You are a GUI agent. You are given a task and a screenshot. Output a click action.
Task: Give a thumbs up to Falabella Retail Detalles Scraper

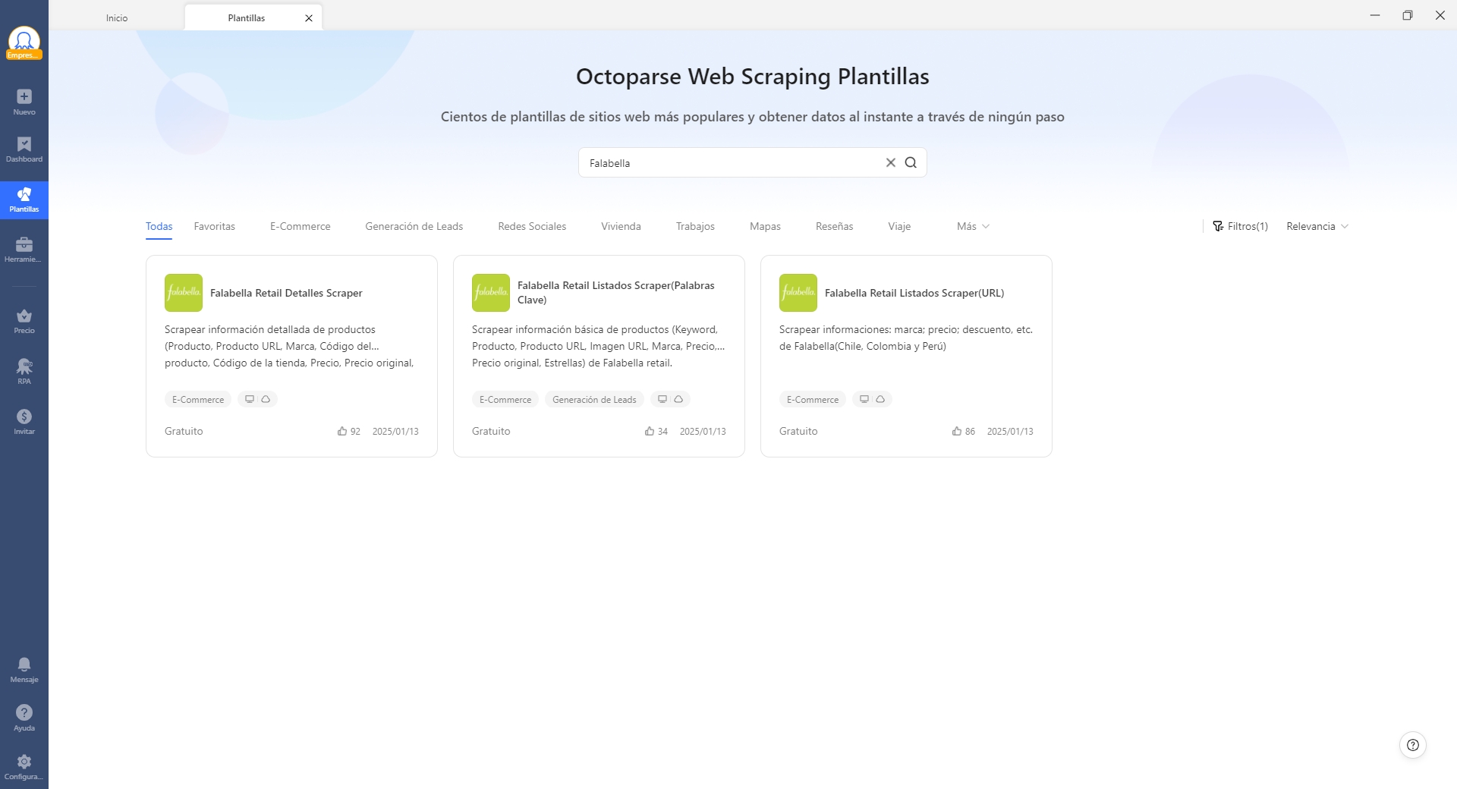click(342, 431)
